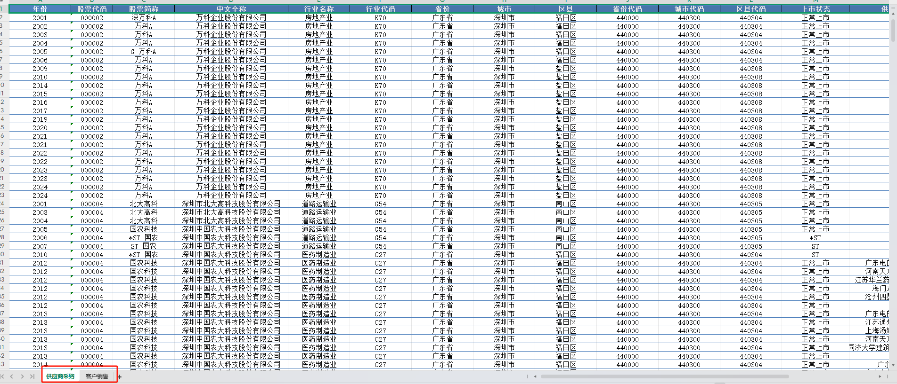The image size is (897, 384).
Task: Select the 行业名称 header cell
Action: click(x=319, y=9)
